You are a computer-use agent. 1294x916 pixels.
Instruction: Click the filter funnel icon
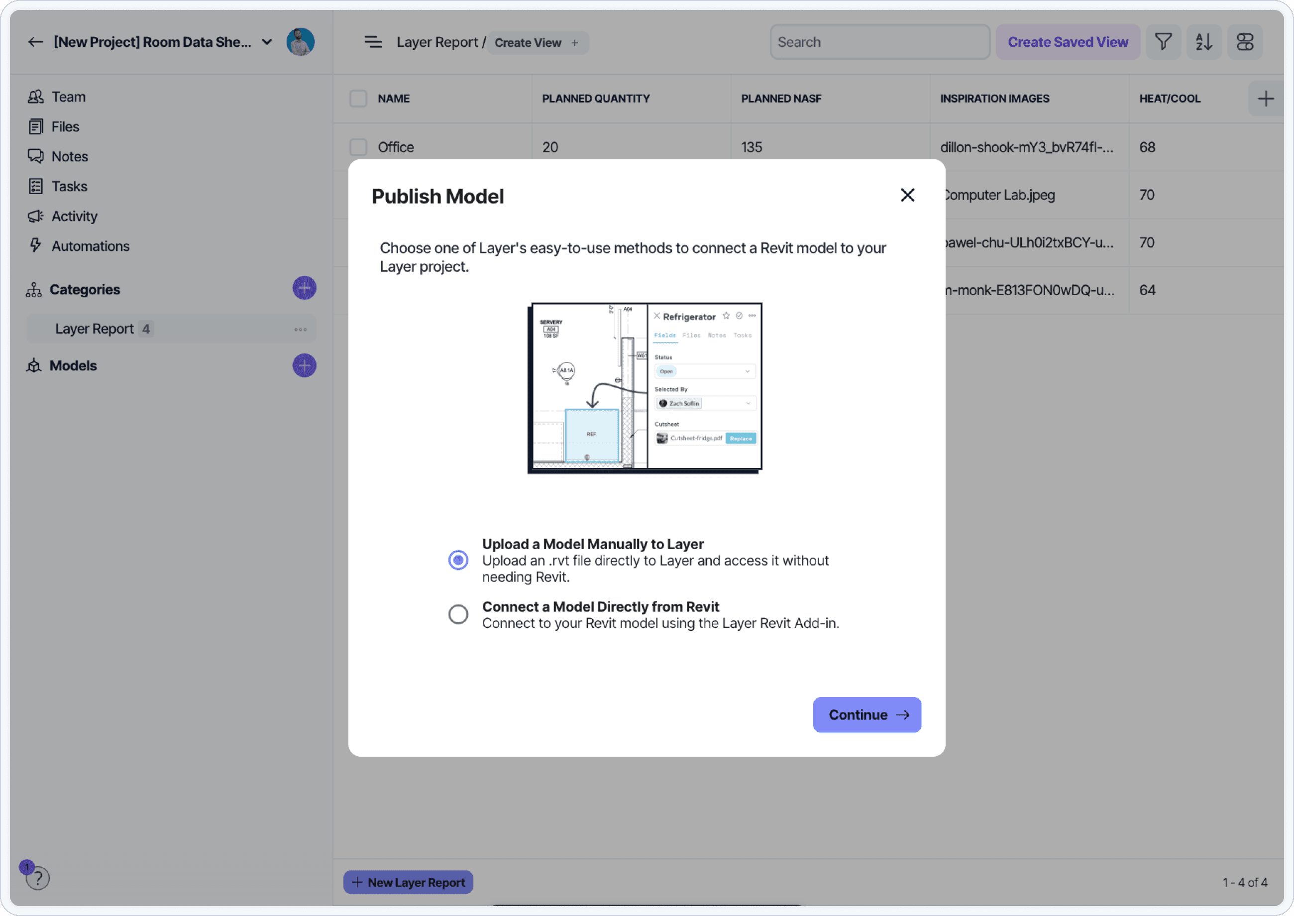coord(1163,42)
